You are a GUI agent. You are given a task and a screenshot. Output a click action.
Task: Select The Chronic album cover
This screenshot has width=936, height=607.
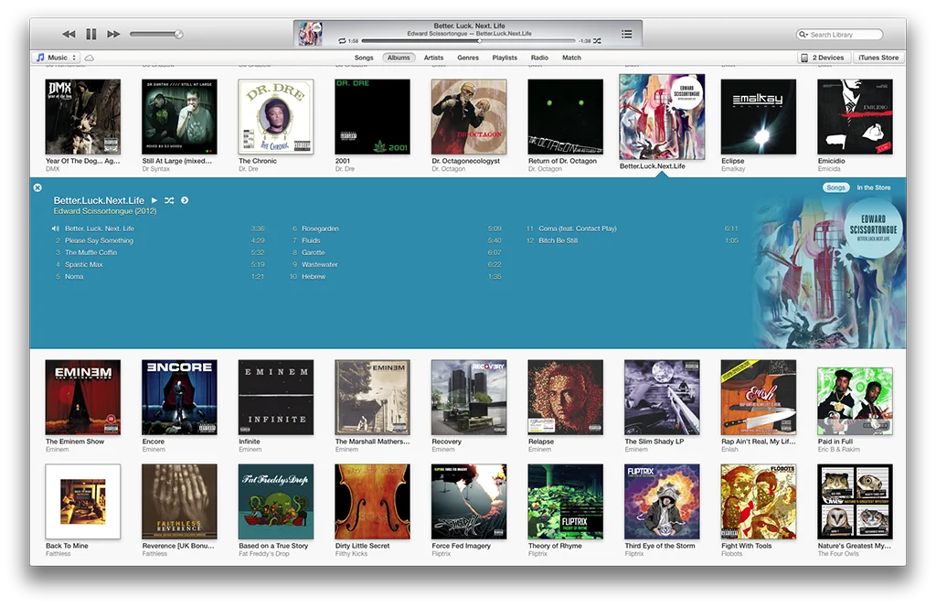pyautogui.click(x=276, y=117)
